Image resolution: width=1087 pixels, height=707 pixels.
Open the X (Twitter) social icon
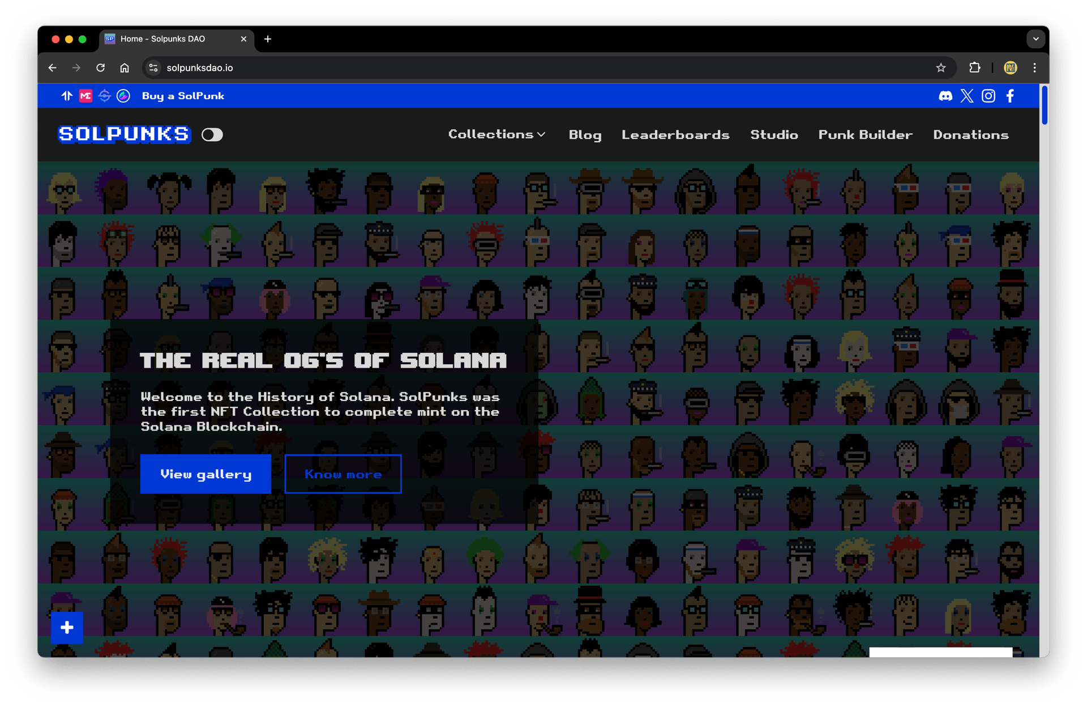(x=966, y=96)
